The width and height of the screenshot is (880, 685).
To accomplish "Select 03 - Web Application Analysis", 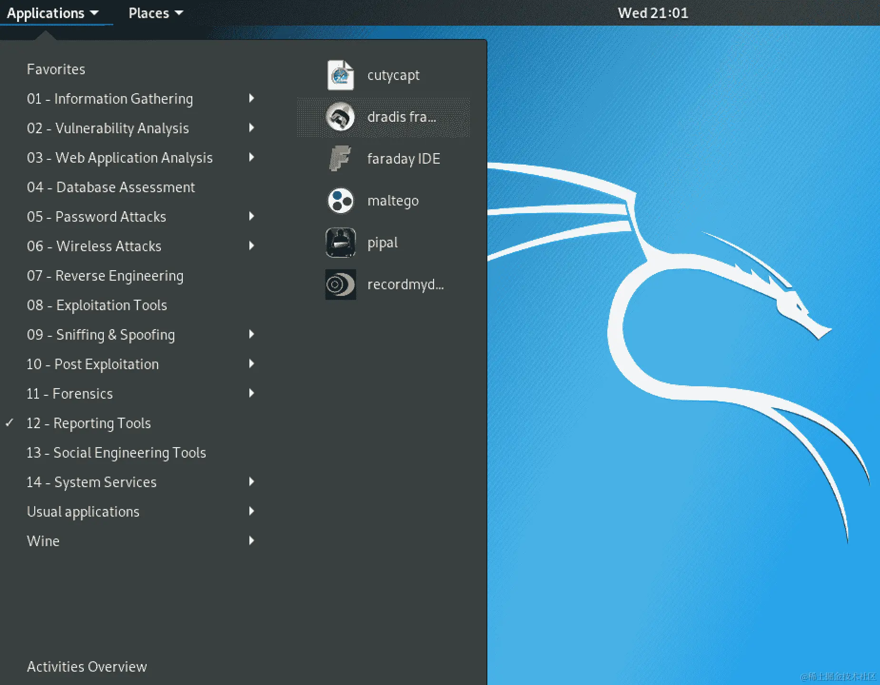I will click(x=120, y=158).
